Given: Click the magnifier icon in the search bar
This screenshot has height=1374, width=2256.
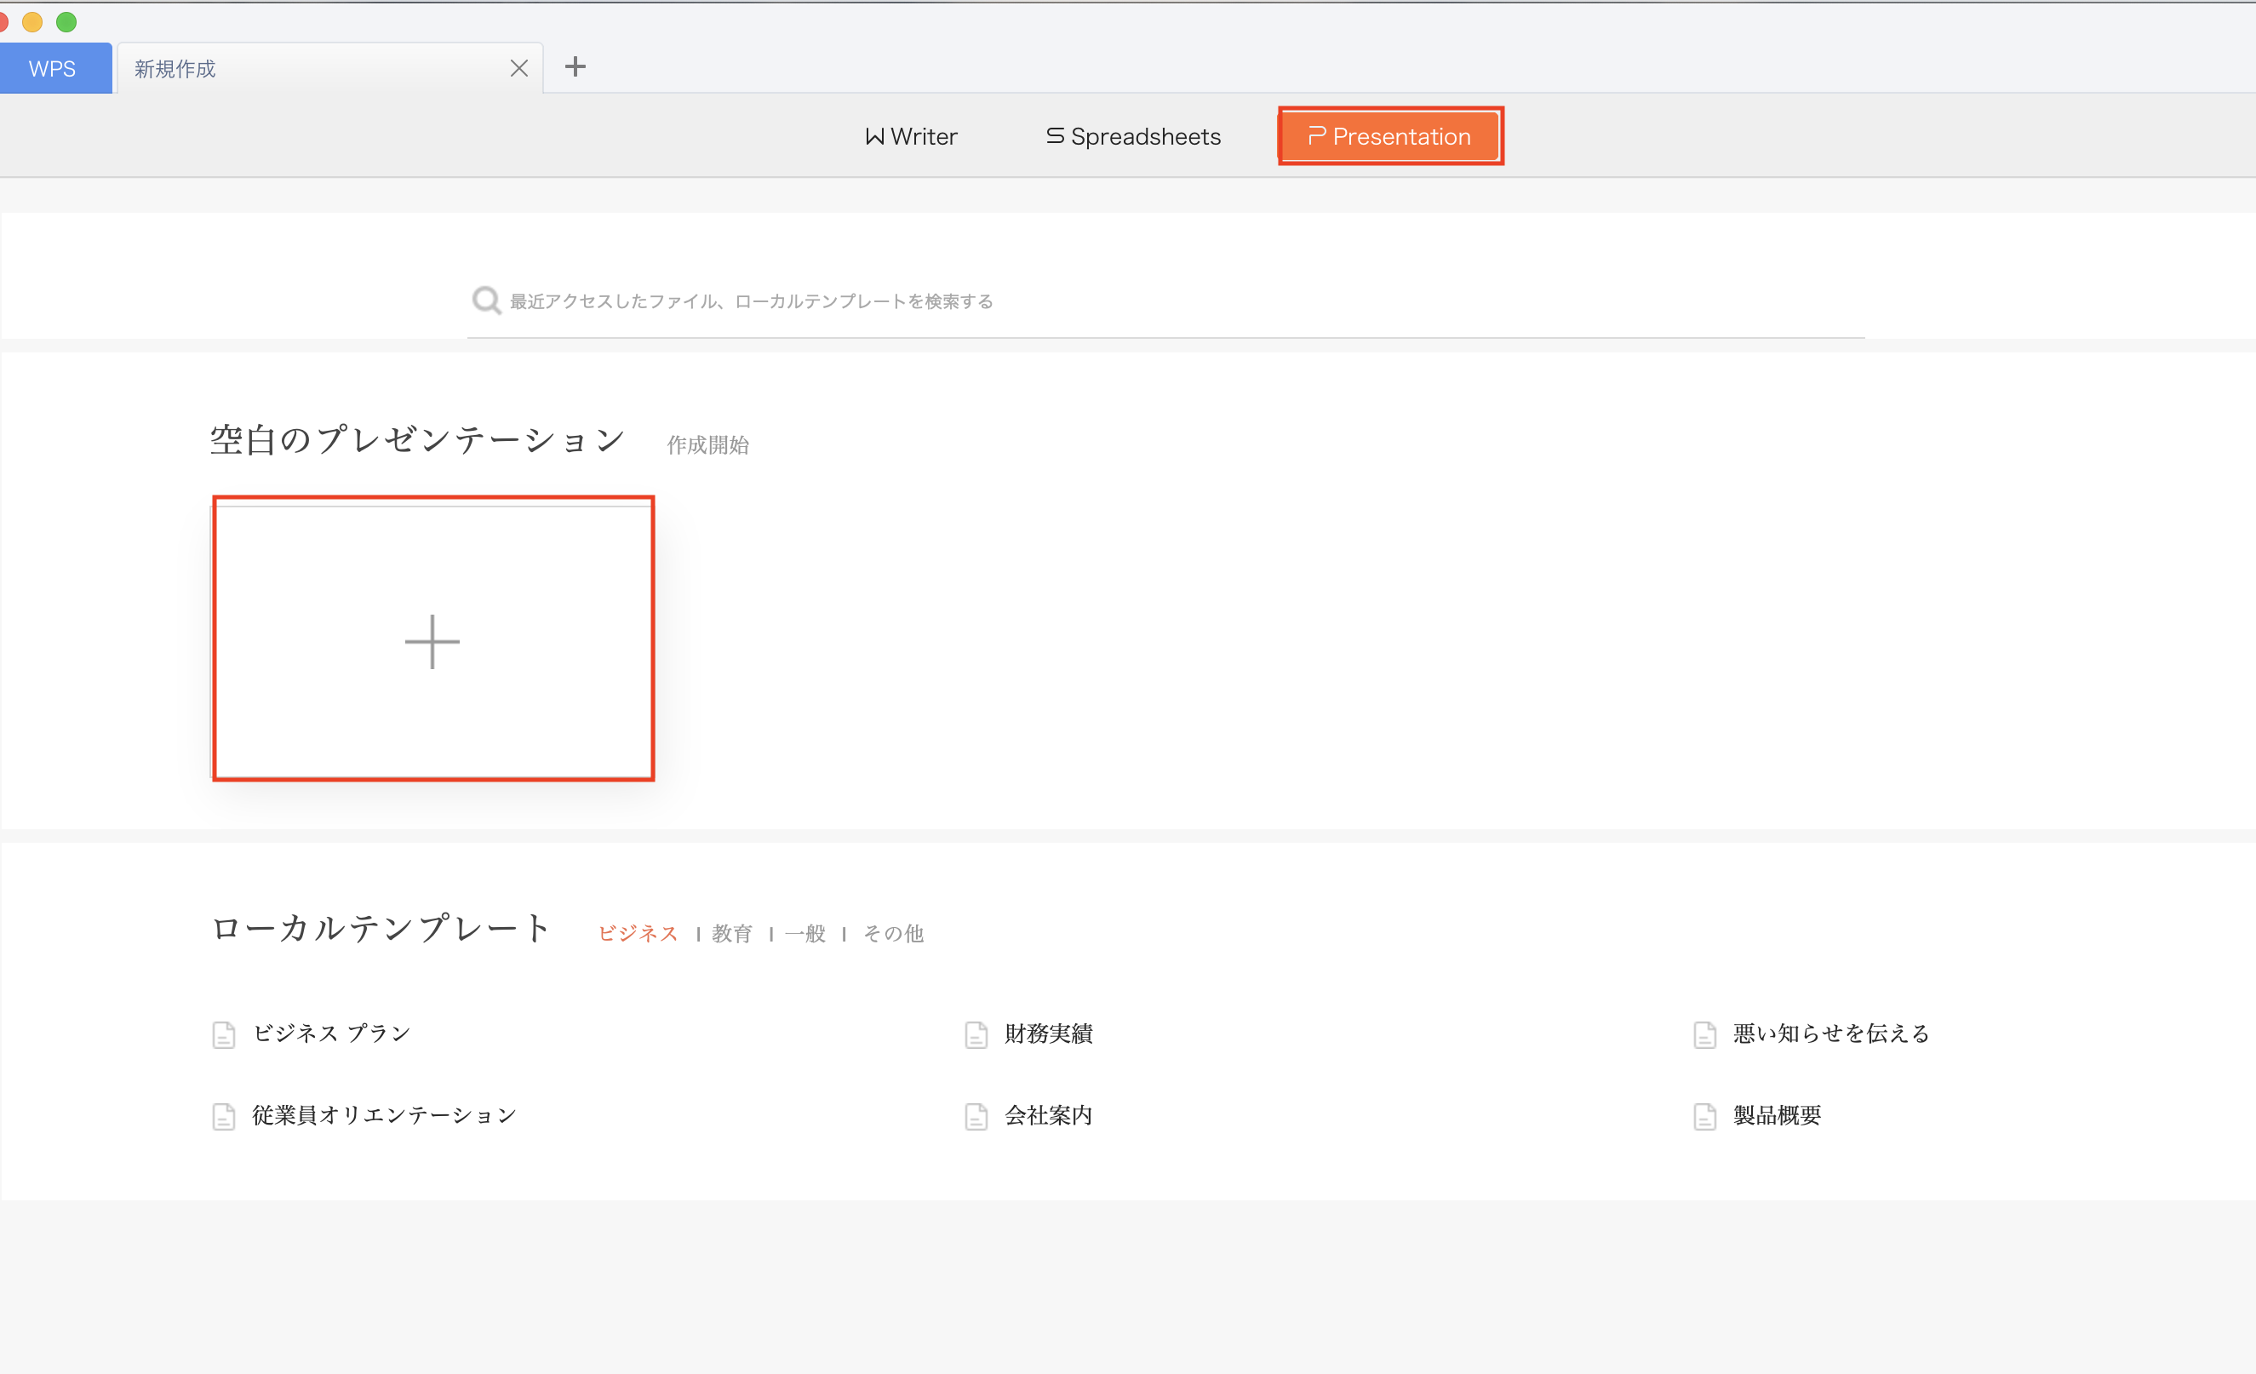Looking at the screenshot, I should click(486, 300).
